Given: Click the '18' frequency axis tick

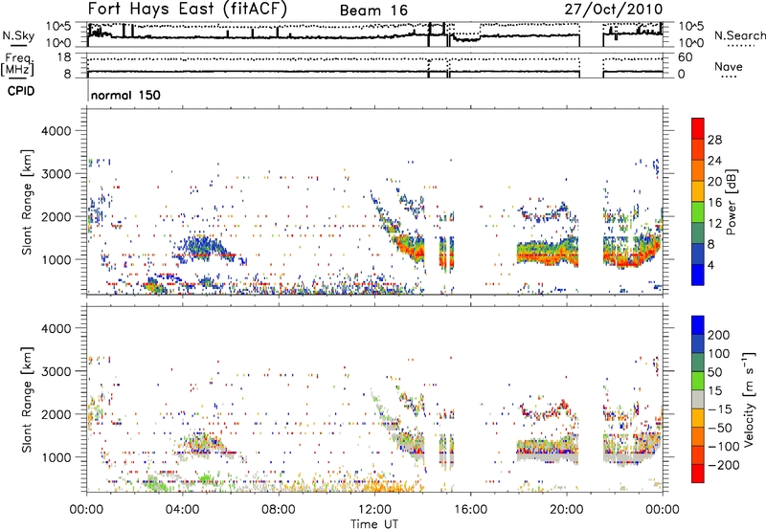Looking at the screenshot, I should [64, 57].
